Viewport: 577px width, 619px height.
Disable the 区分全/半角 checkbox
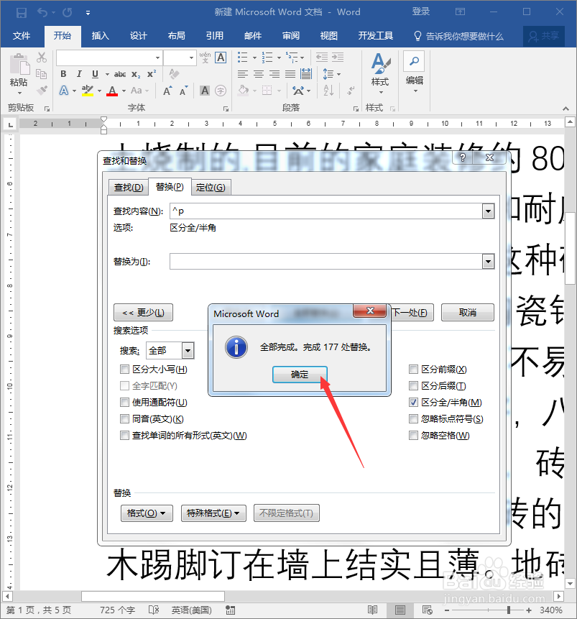point(414,401)
